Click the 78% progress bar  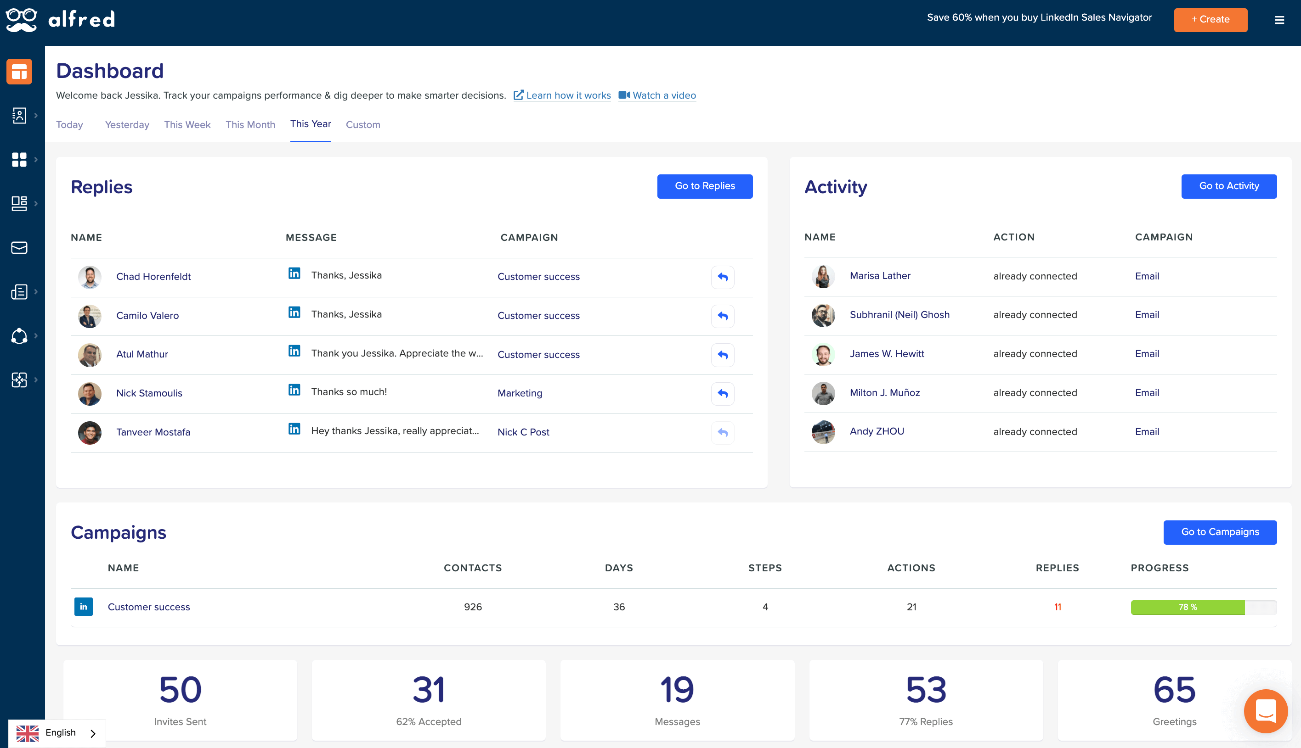coord(1187,608)
